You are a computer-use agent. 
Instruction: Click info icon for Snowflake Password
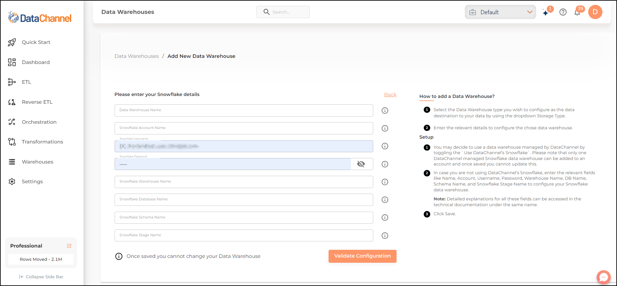tap(385, 164)
